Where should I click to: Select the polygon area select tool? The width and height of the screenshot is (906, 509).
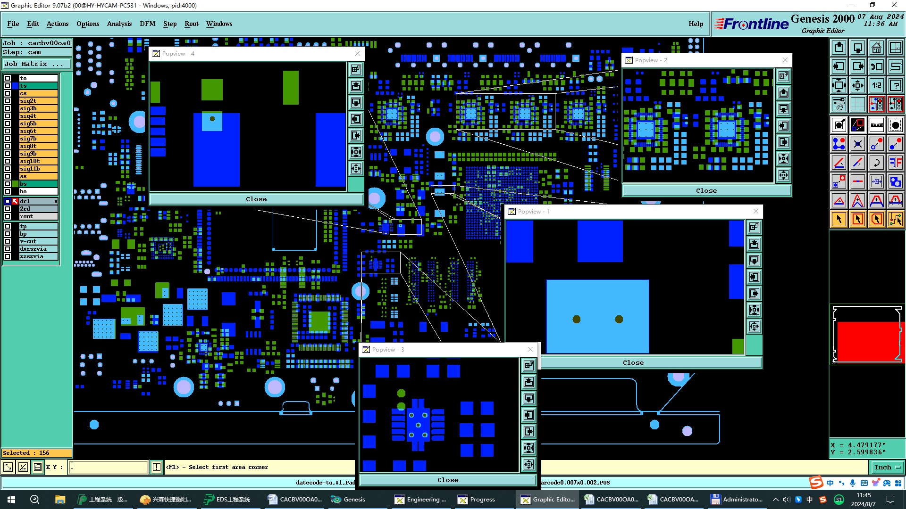tap(877, 219)
